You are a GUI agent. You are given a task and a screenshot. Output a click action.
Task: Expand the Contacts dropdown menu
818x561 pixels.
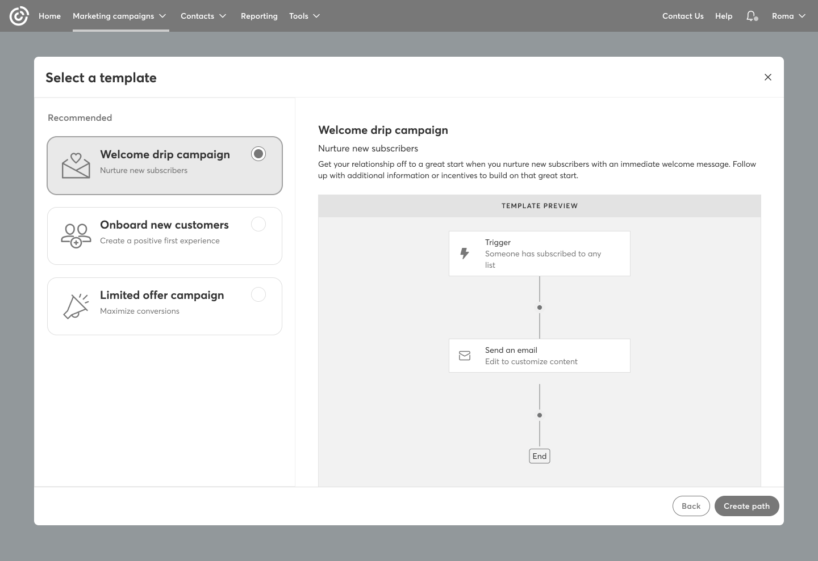(x=203, y=16)
